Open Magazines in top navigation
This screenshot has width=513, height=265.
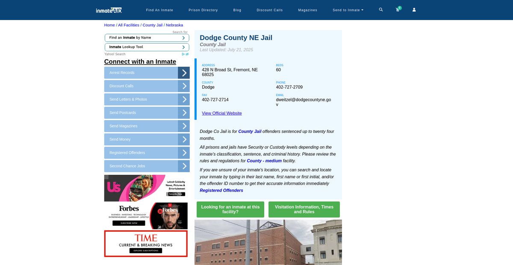(x=307, y=10)
